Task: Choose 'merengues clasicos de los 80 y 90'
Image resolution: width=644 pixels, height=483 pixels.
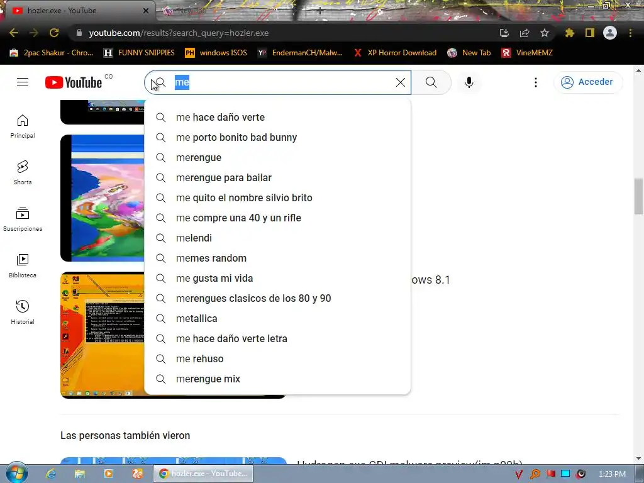Action: coord(277,298)
